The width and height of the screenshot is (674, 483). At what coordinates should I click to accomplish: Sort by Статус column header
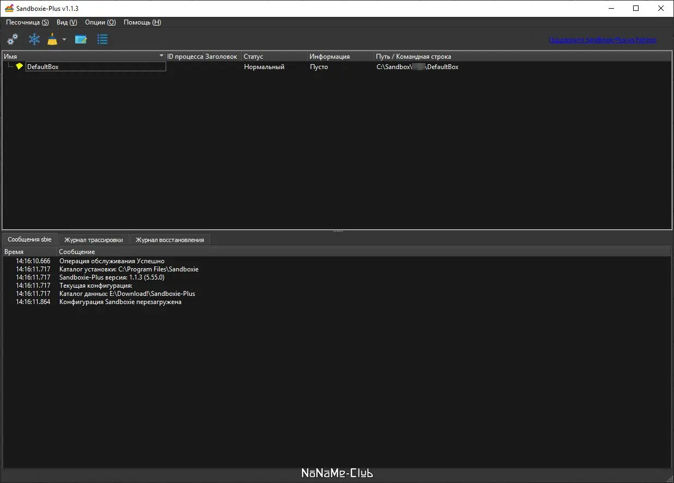point(275,56)
